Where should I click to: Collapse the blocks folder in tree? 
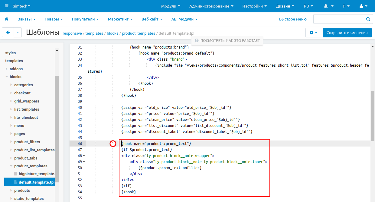pyautogui.click(x=7, y=77)
